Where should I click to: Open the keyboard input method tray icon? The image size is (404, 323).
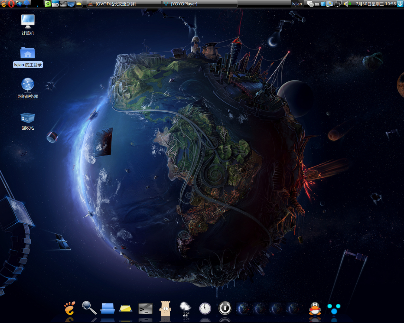317,4
